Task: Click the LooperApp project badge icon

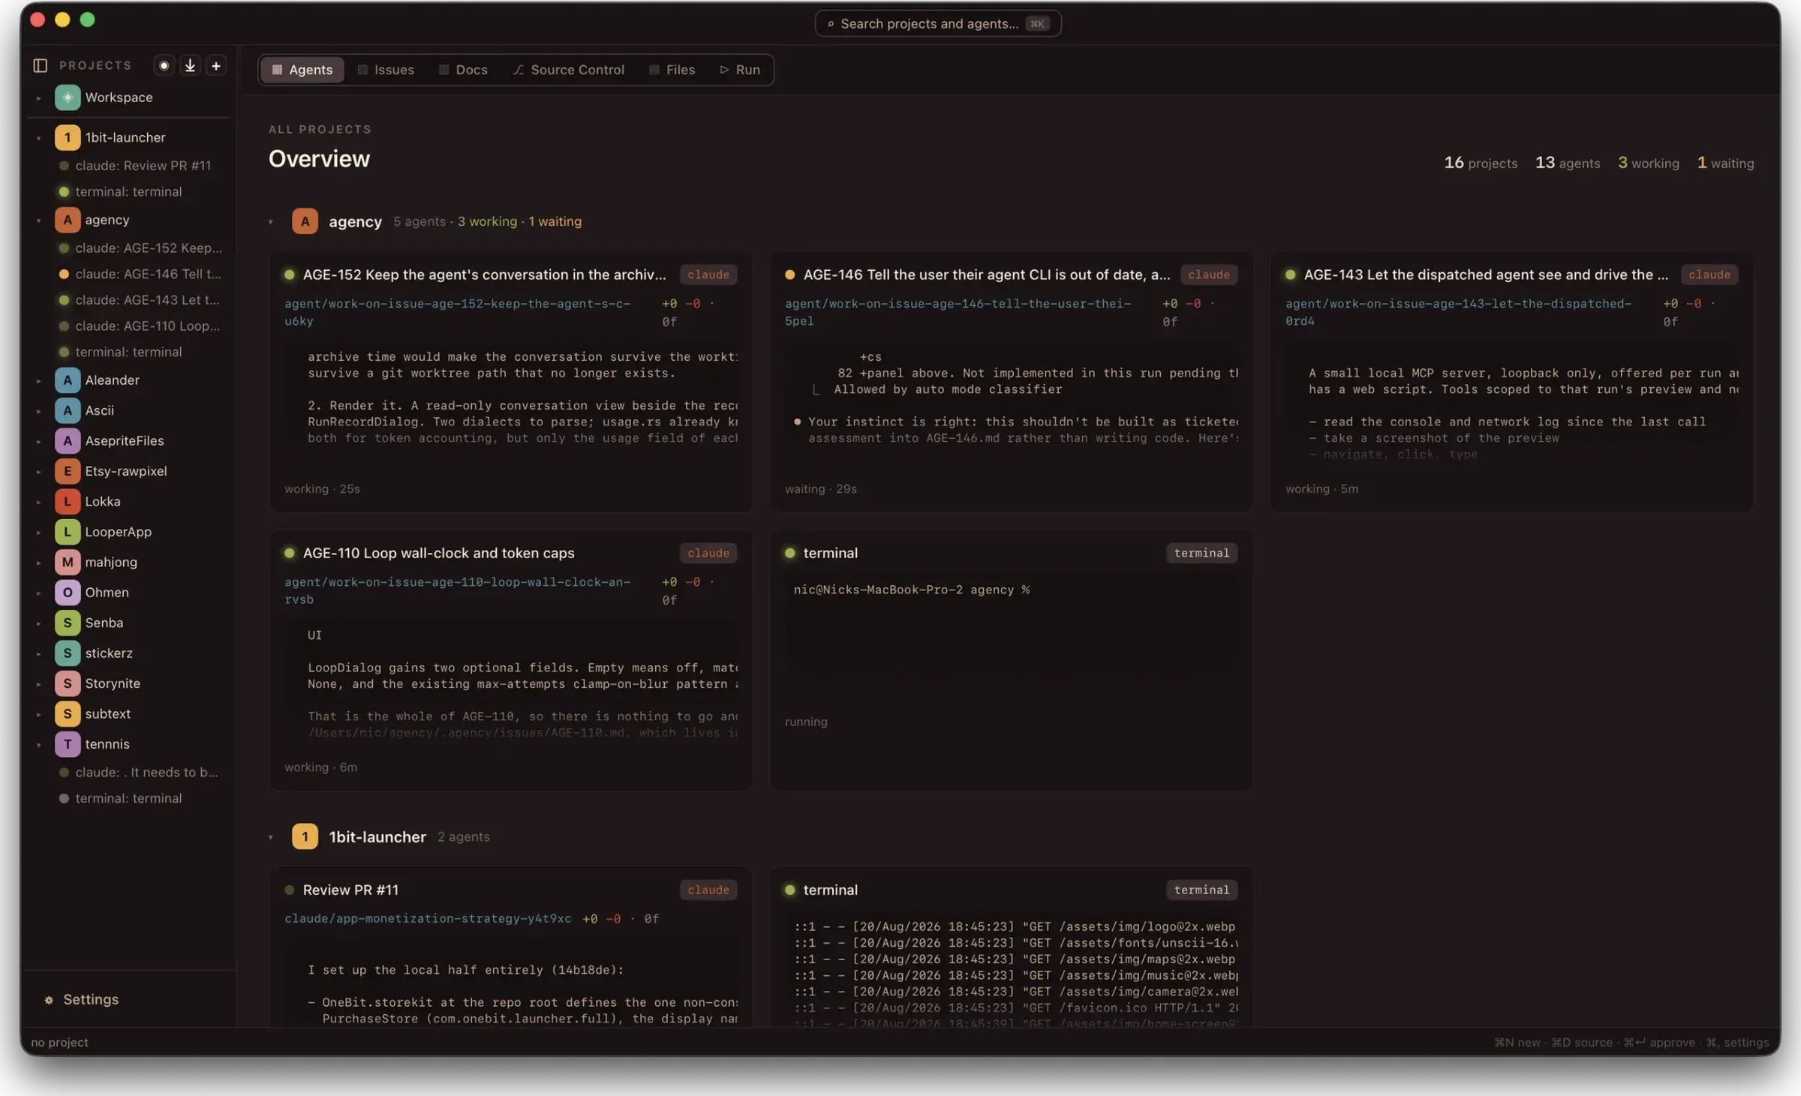Action: [x=68, y=532]
